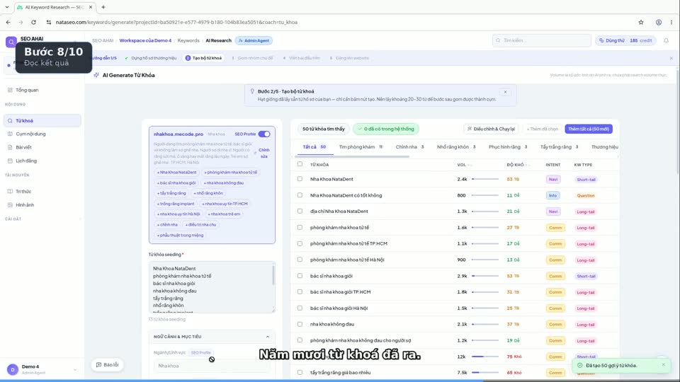The width and height of the screenshot is (680, 382).
Task: Open the Keywords breadcrumb link
Action: [188, 40]
